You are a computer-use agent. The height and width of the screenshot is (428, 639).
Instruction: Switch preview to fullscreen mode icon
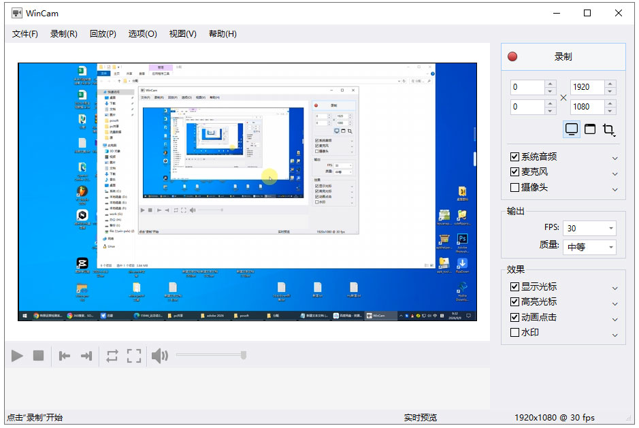[134, 356]
